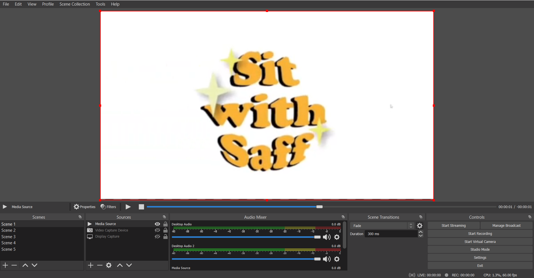Move the selected source down
The height and width of the screenshot is (278, 534).
point(129,265)
